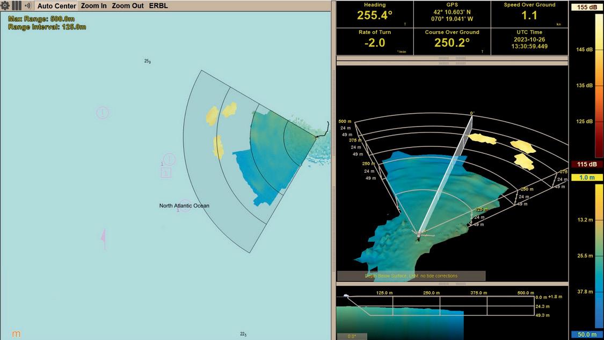Toggle Auto Center mode
Screen dimensions: 604x340
(x=56, y=6)
